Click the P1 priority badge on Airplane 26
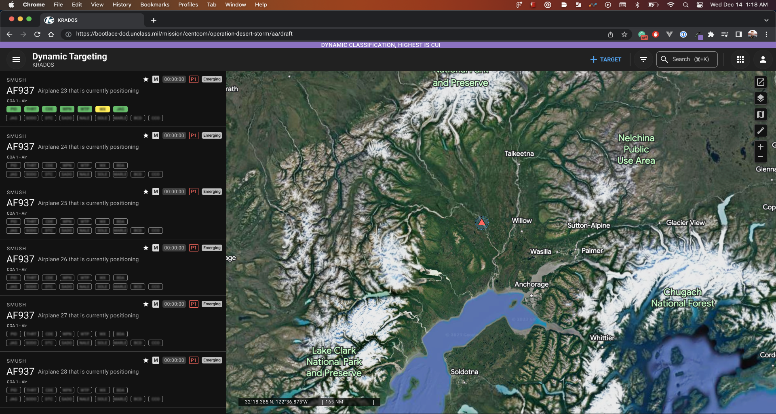This screenshot has width=776, height=414. click(194, 248)
